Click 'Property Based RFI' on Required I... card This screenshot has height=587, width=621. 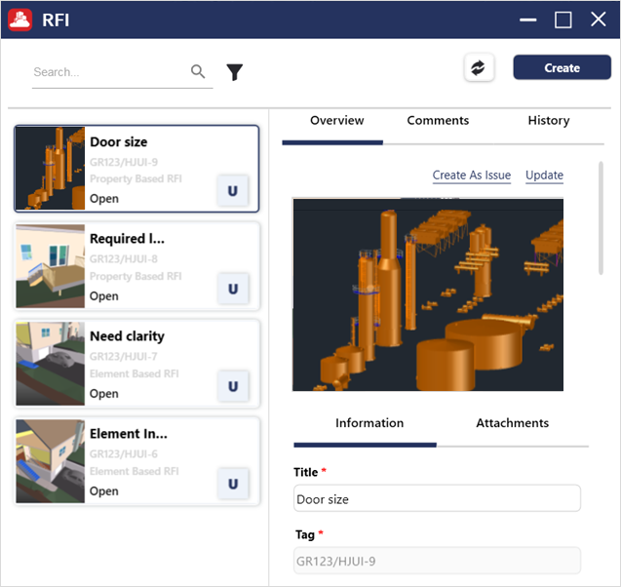[136, 277]
